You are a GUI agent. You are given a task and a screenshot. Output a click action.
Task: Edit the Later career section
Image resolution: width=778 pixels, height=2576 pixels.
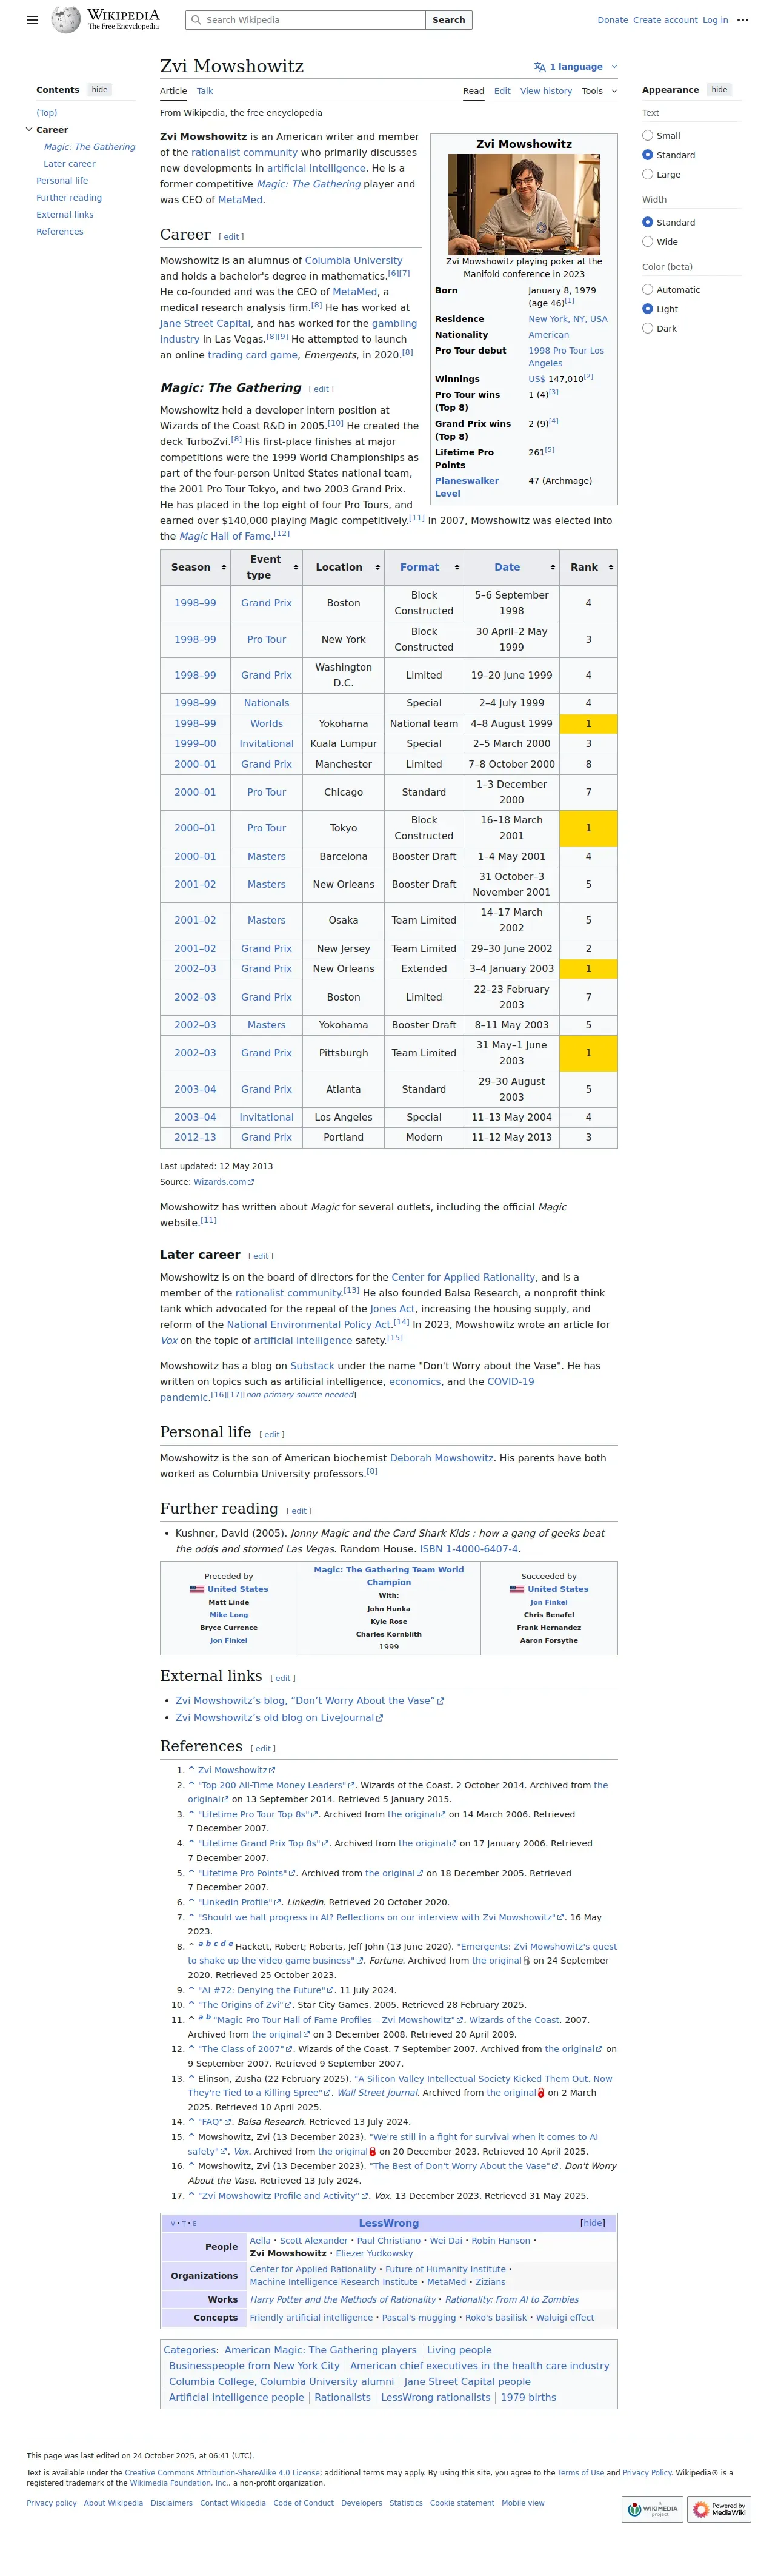point(261,1256)
